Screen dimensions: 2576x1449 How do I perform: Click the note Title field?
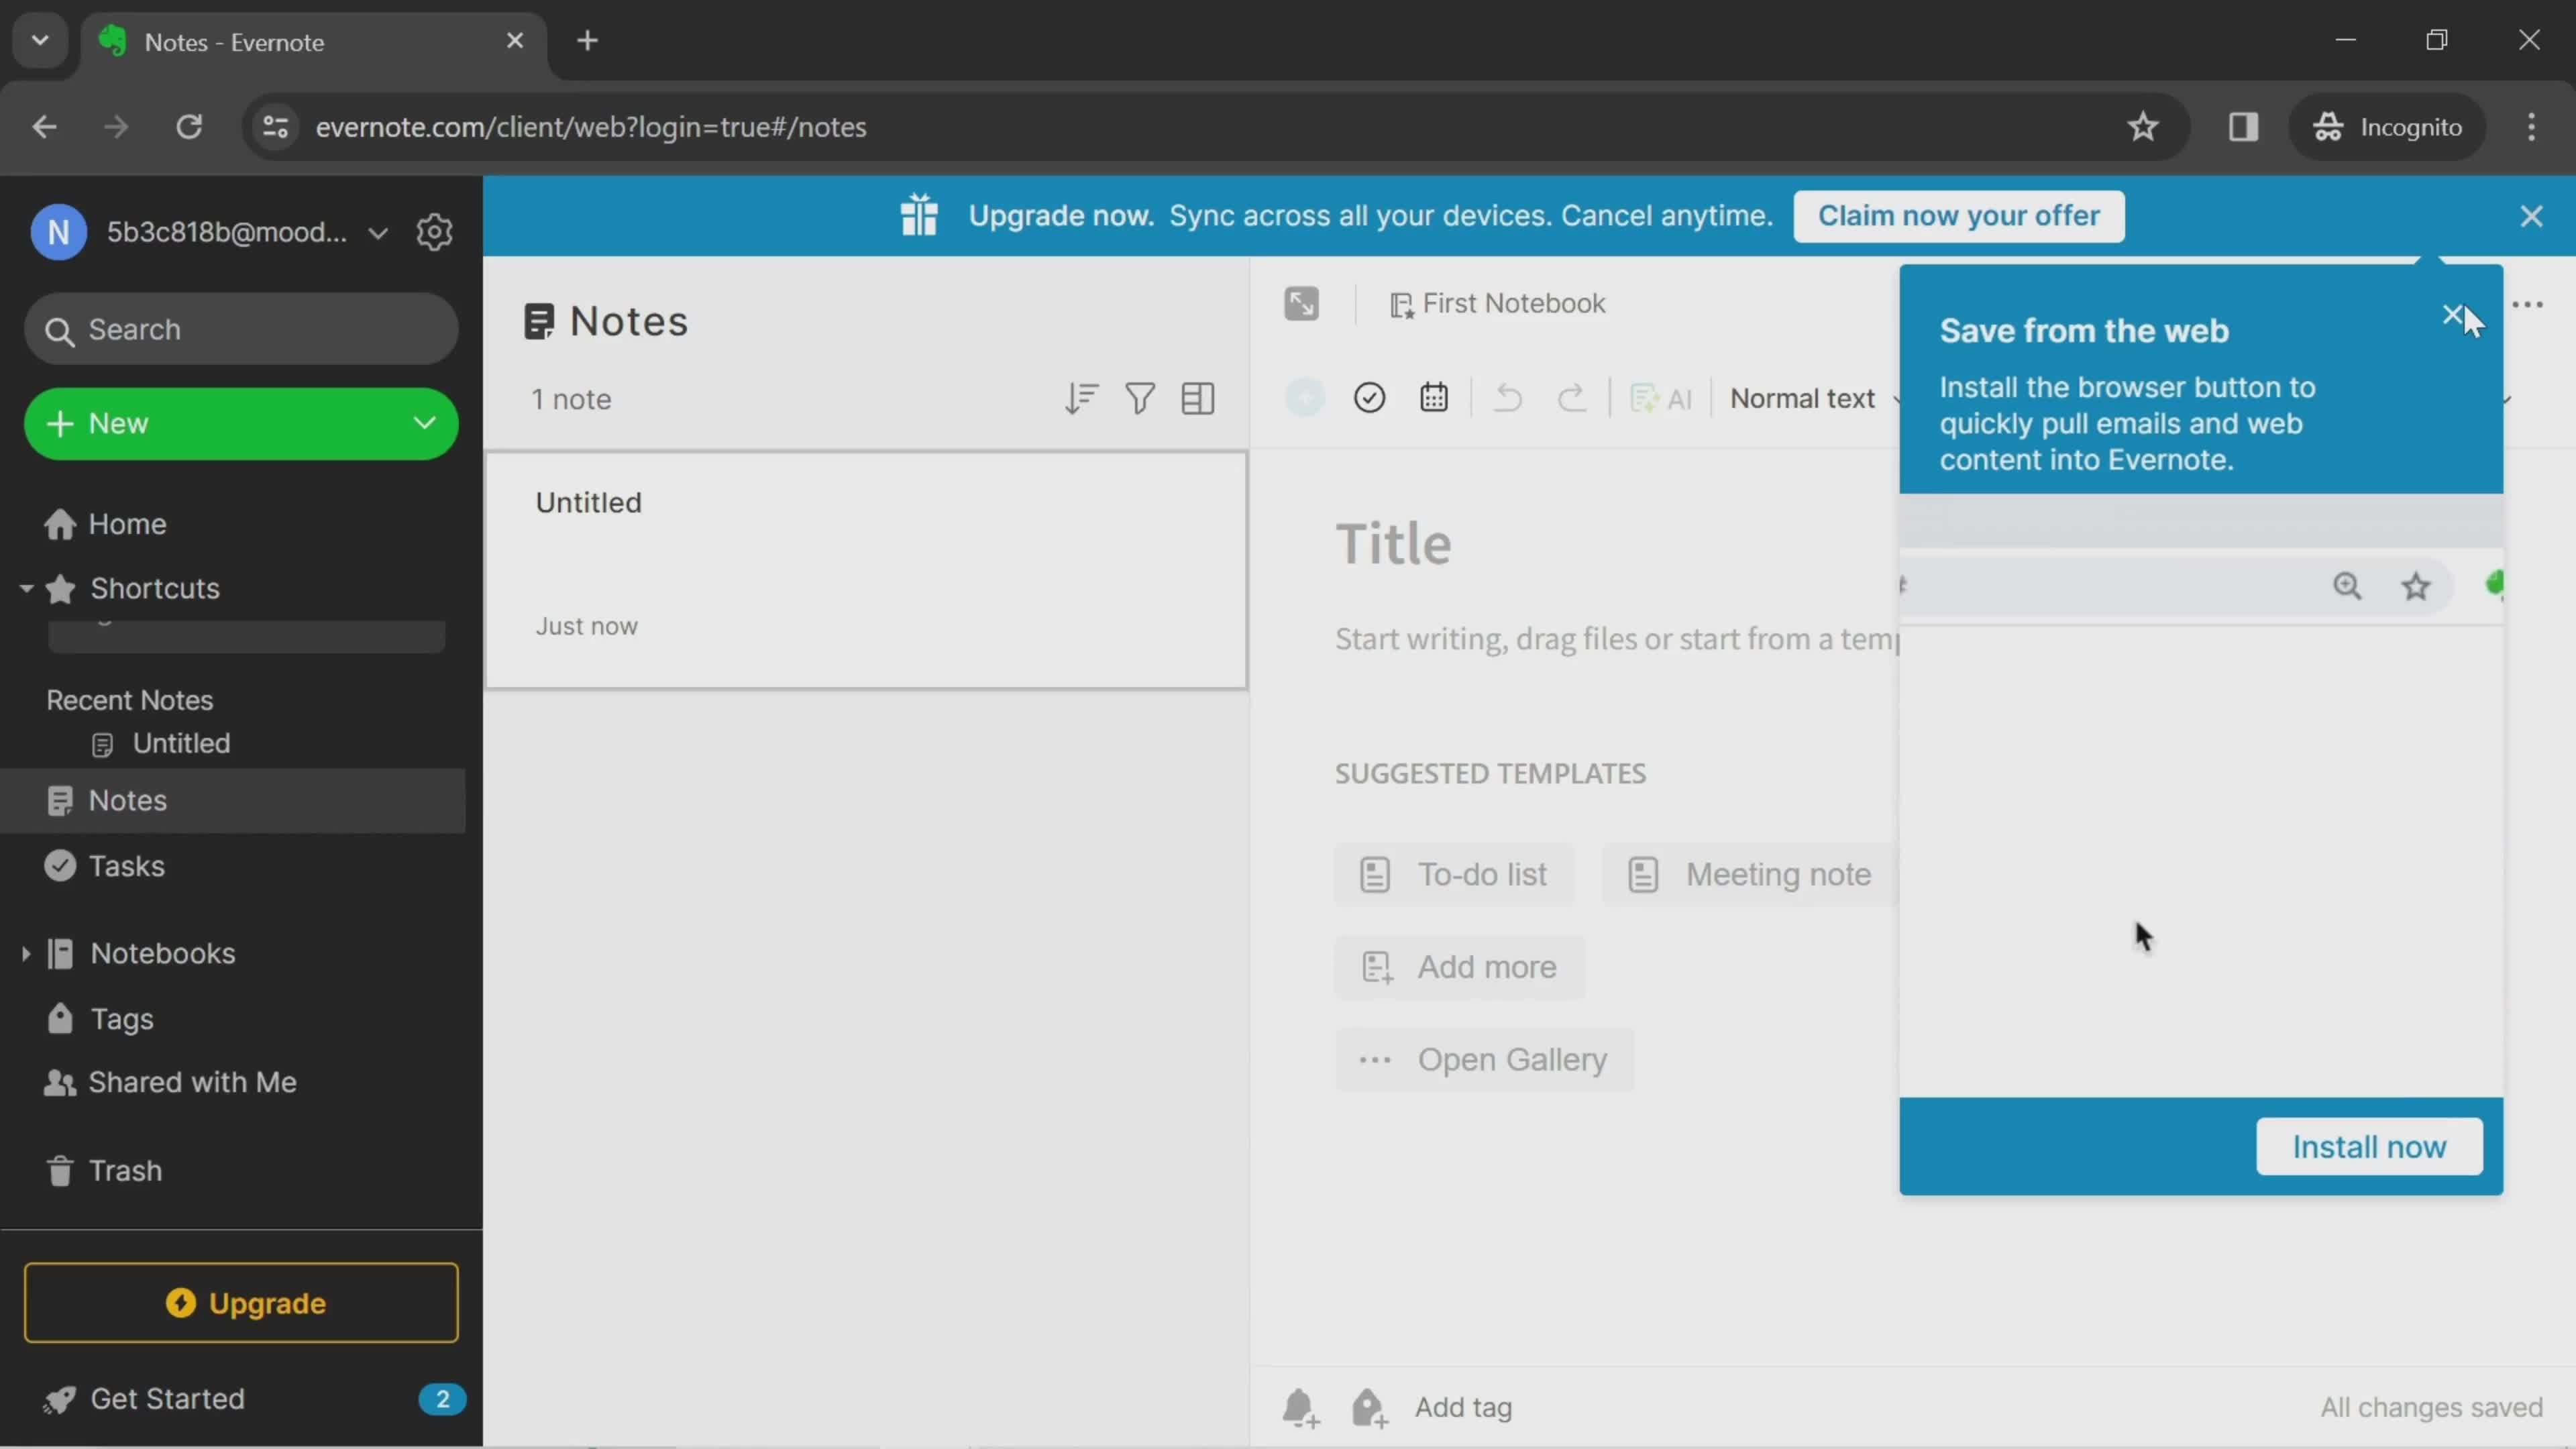[x=1394, y=544]
